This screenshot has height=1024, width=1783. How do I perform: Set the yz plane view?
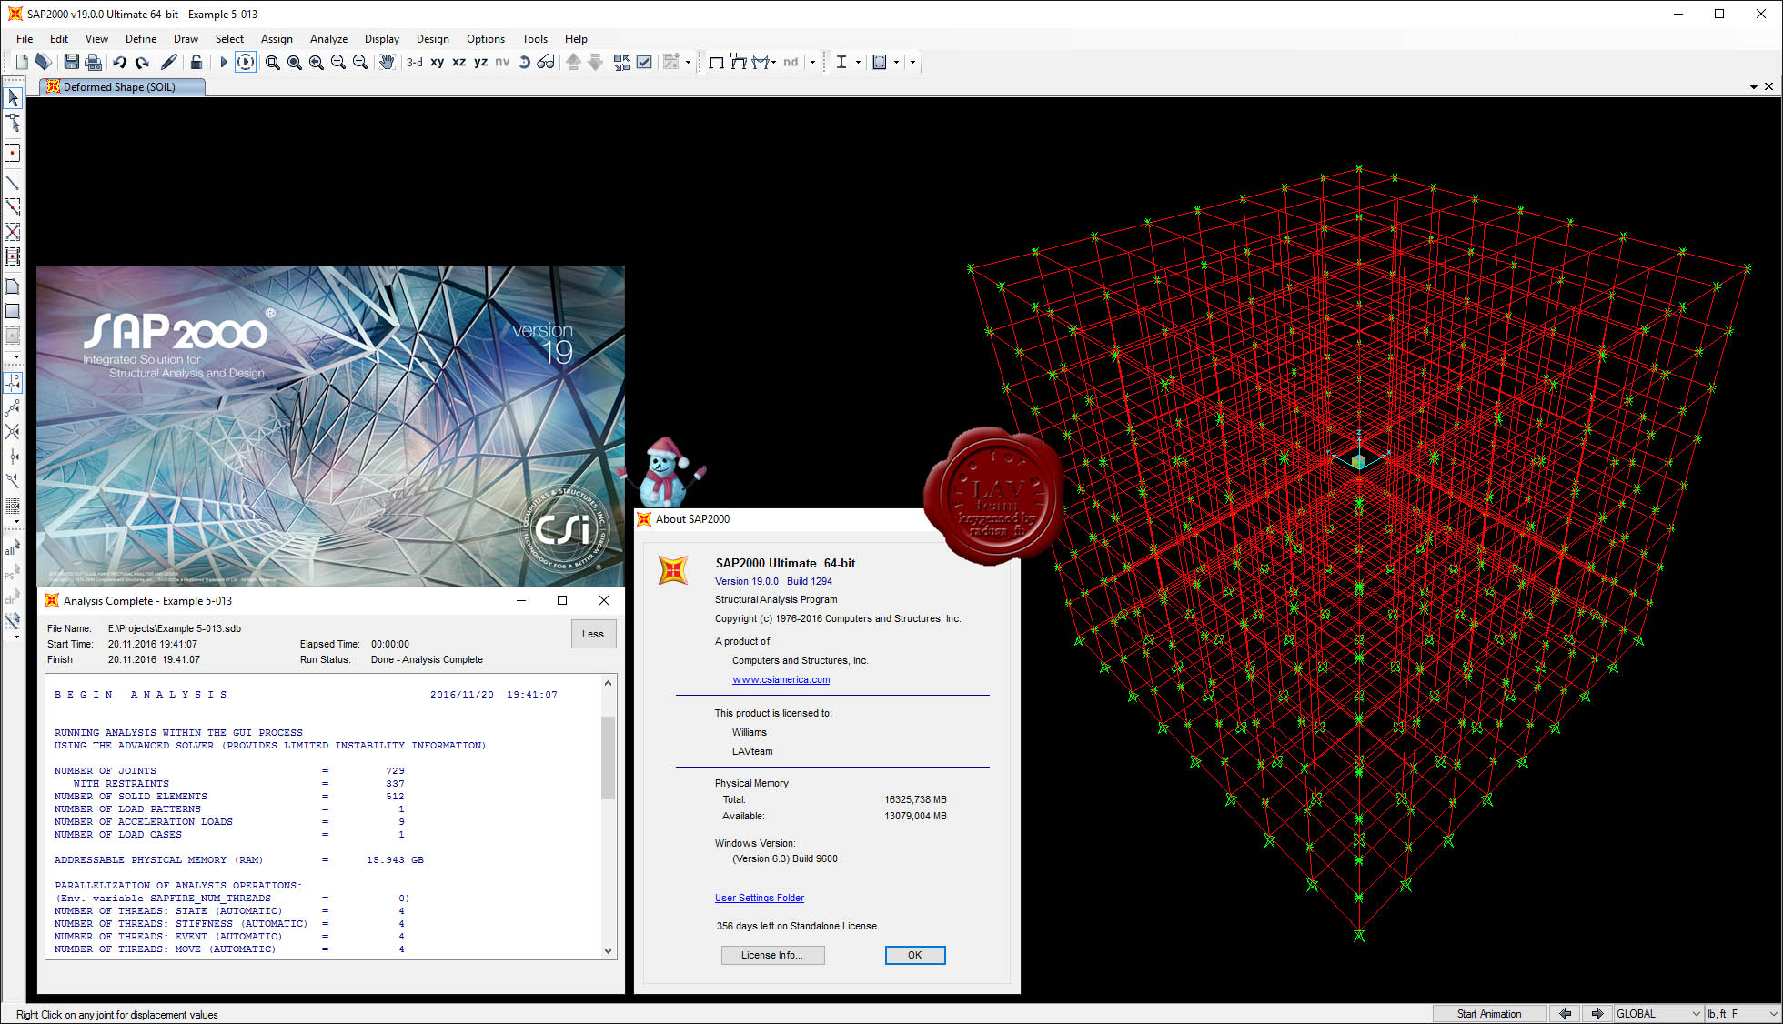click(481, 62)
